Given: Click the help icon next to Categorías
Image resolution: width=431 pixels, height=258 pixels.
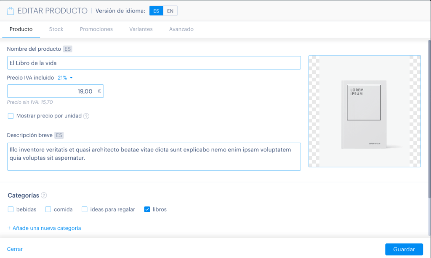Looking at the screenshot, I should pyautogui.click(x=44, y=195).
